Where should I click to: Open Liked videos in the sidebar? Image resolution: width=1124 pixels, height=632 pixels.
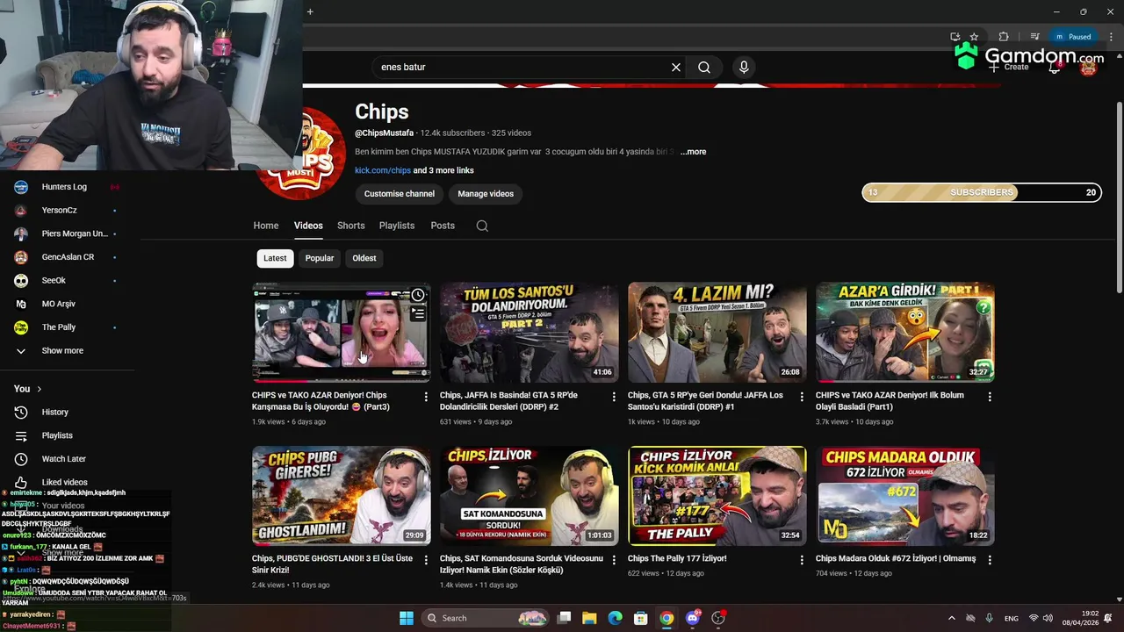tap(66, 482)
